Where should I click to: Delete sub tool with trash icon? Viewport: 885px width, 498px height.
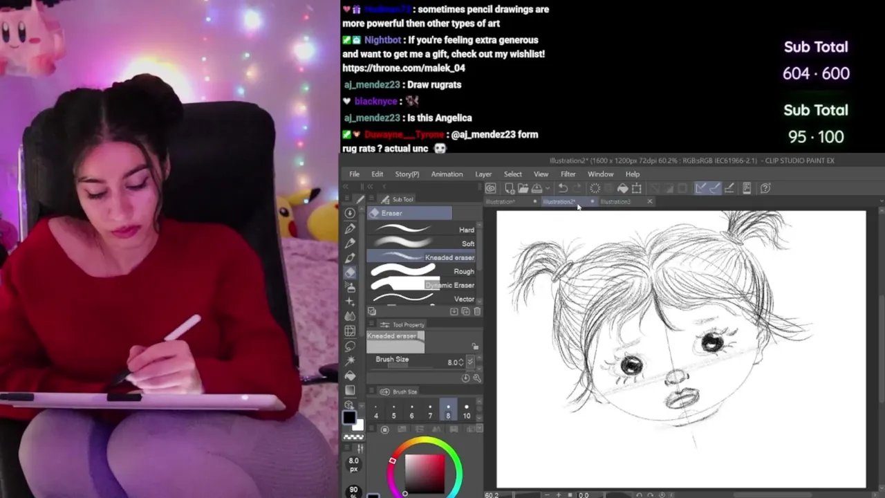pyautogui.click(x=477, y=312)
